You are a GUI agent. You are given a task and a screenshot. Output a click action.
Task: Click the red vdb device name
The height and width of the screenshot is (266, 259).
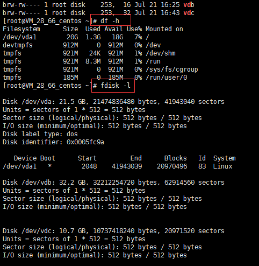point(189,4)
